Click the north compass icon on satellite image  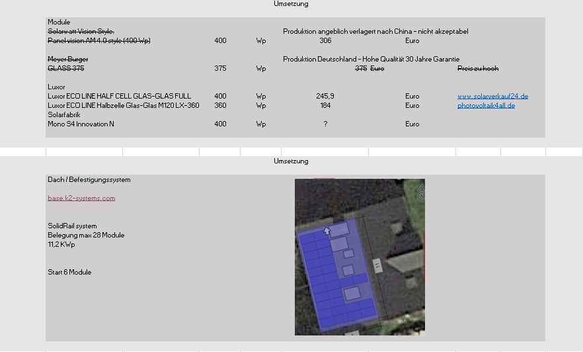tap(421, 193)
